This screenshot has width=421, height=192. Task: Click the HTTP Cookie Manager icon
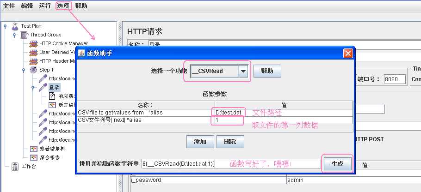[33, 44]
